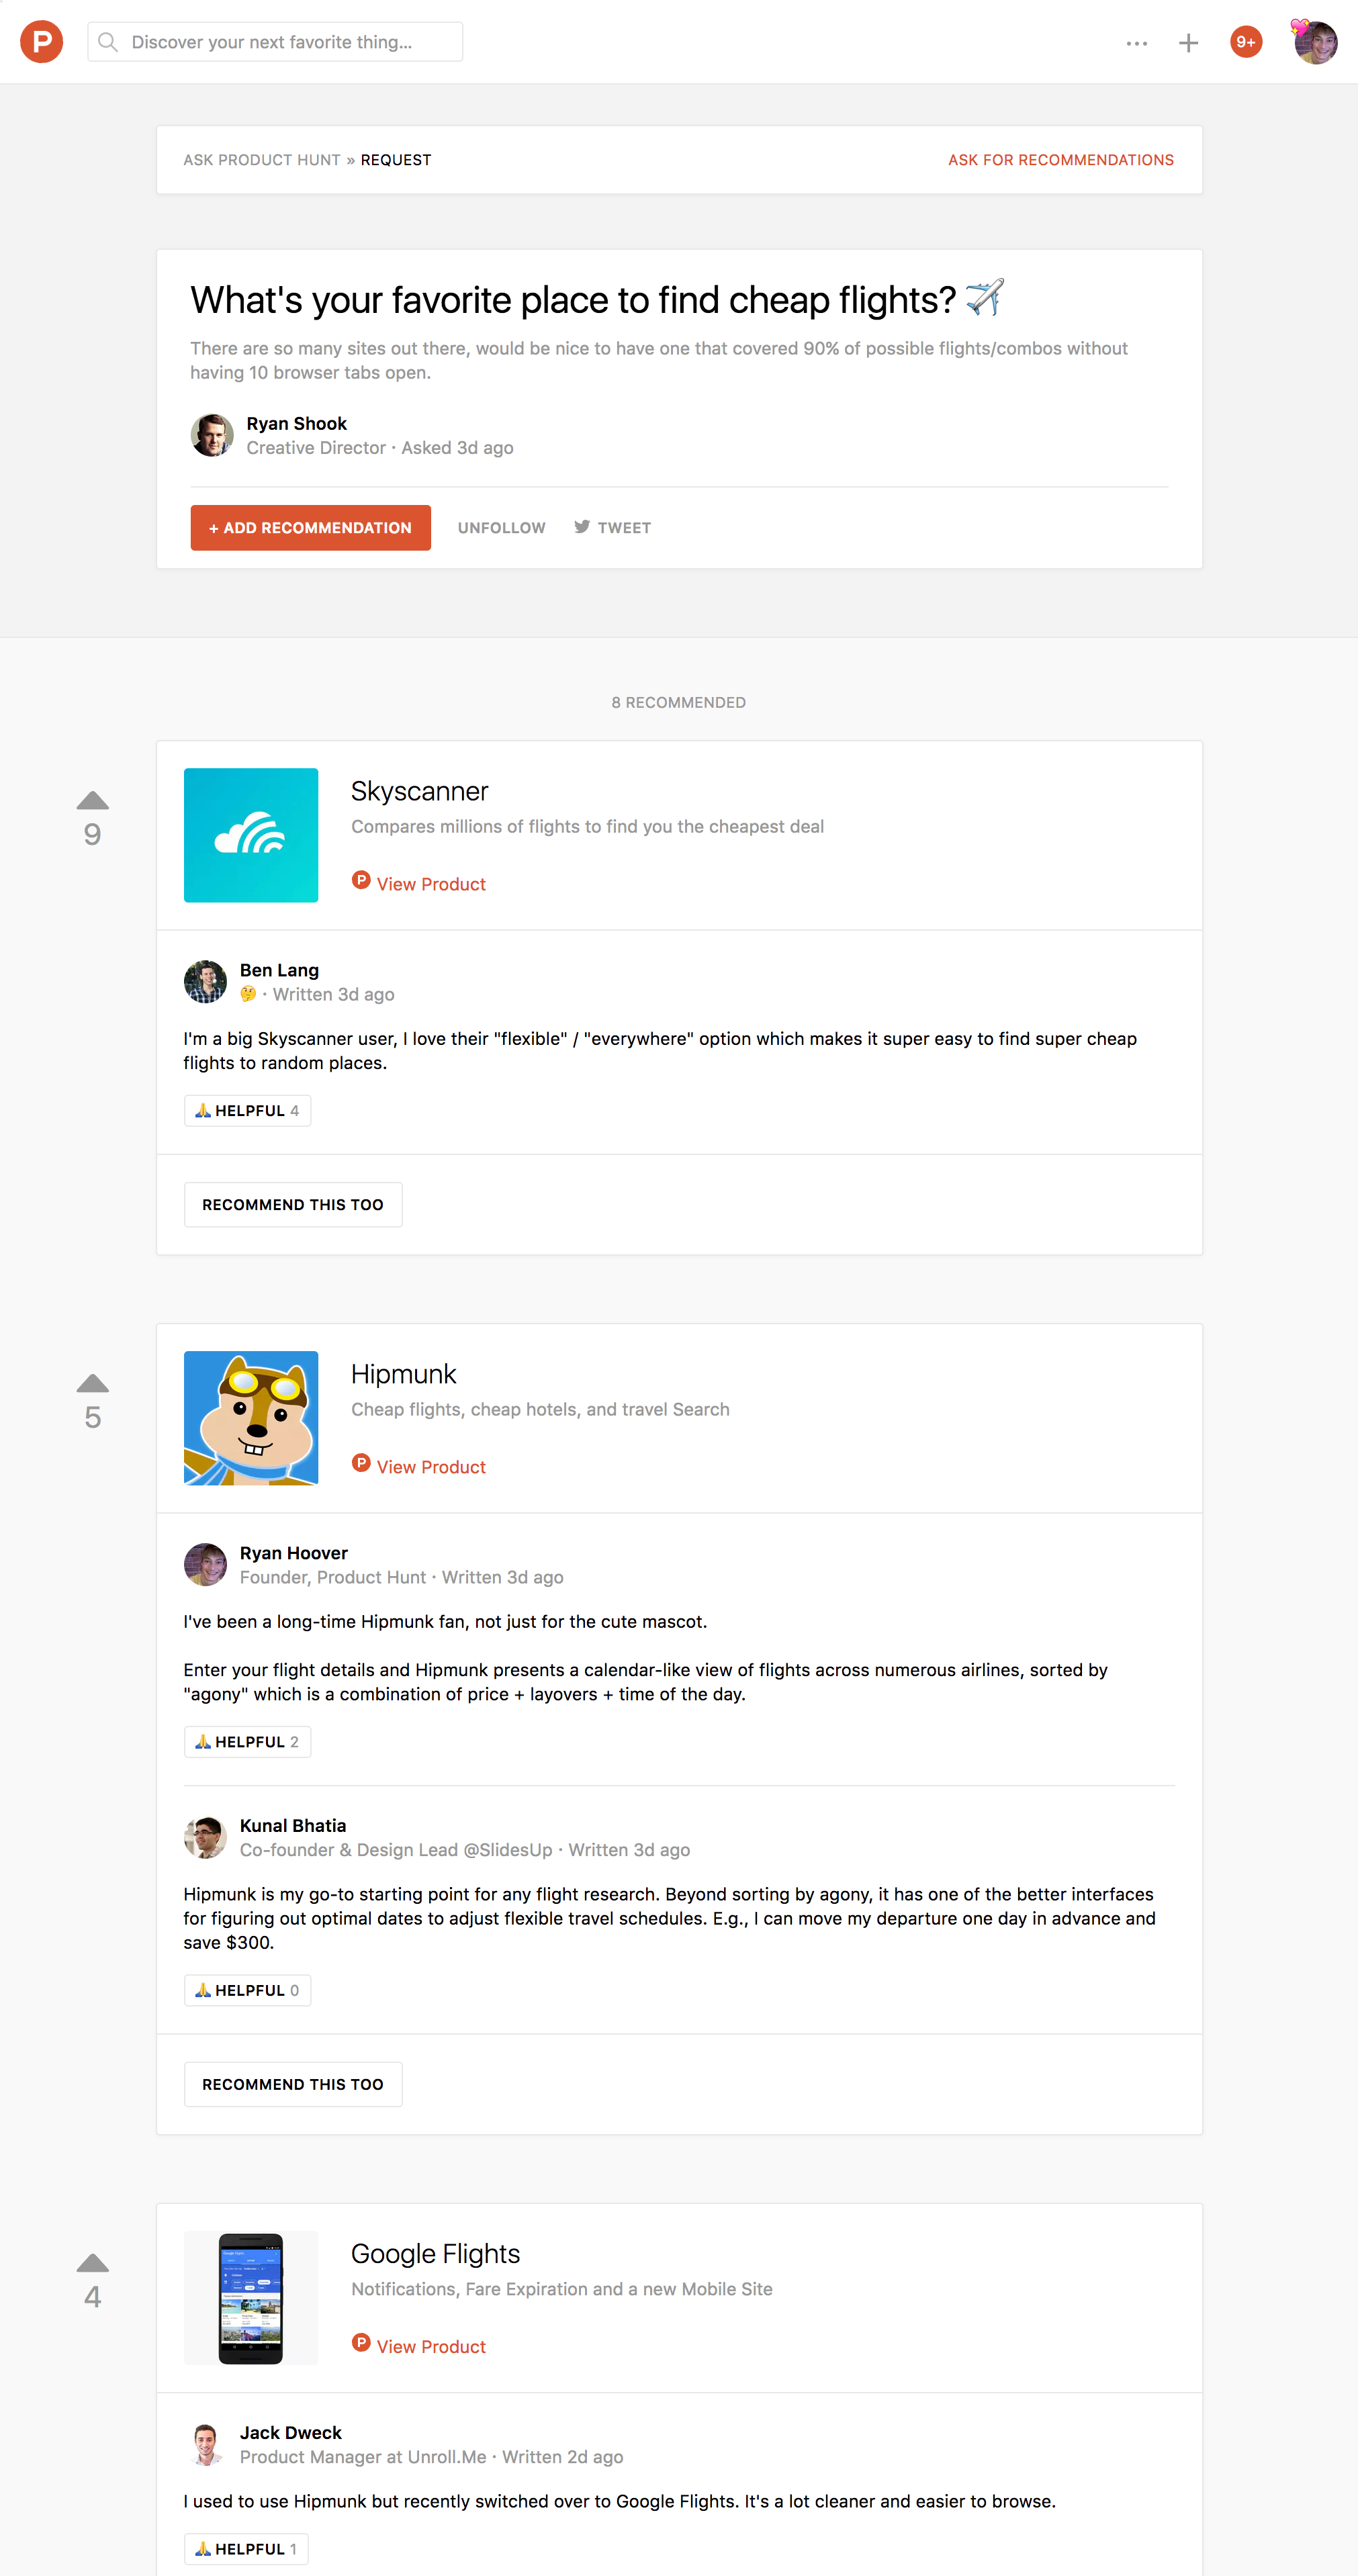Screen dimensions: 1358x2576
Task: Open the 9+ notifications badge
Action: 1245,42
